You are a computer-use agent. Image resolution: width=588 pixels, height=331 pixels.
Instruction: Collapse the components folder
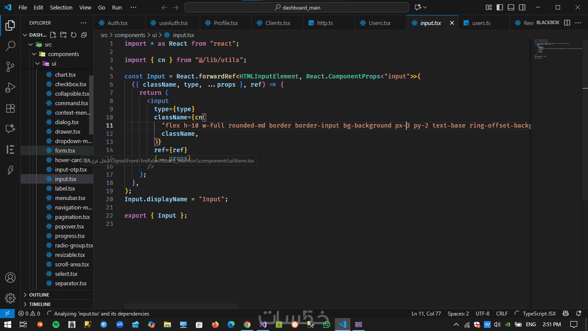(63, 54)
